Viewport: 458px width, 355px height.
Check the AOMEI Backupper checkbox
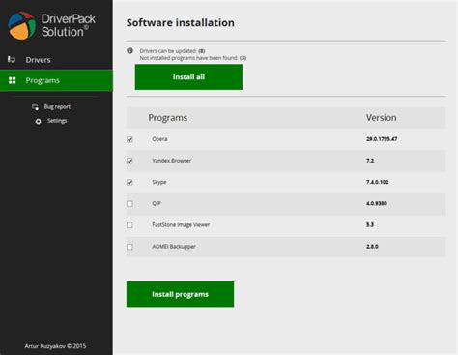pos(129,247)
